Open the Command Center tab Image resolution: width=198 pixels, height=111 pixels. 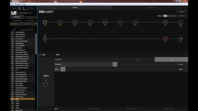169,109
